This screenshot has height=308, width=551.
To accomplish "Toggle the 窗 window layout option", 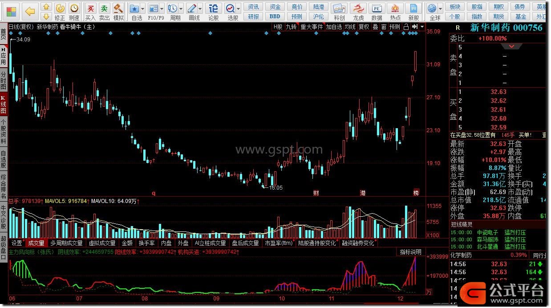I will [384, 27].
